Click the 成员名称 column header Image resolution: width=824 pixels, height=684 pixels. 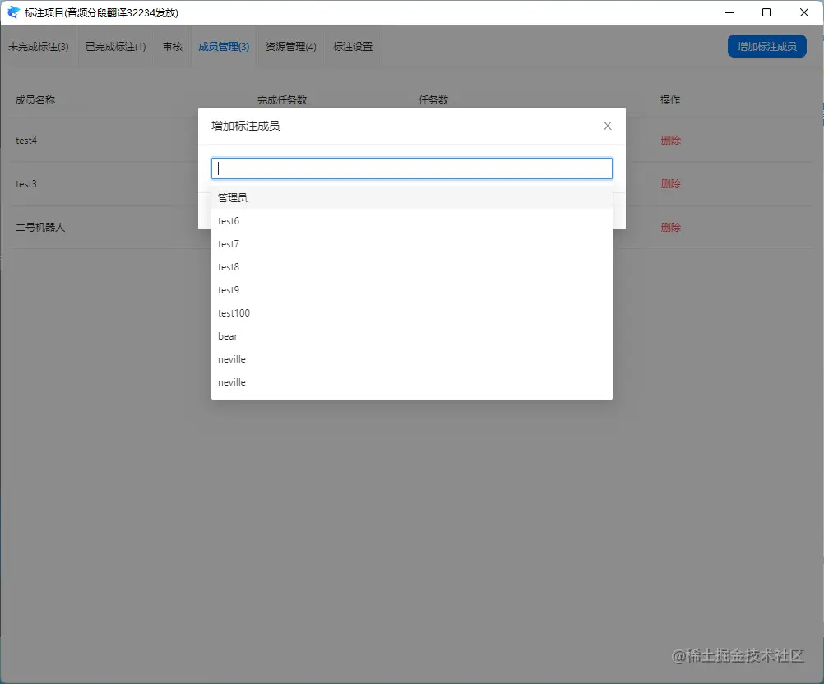(x=35, y=99)
